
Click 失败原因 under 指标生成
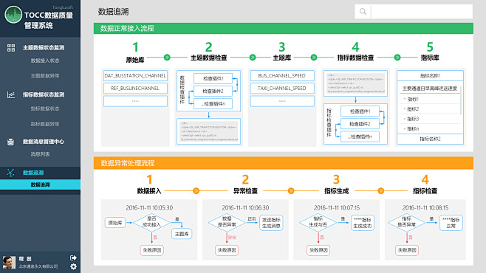coord(318,250)
